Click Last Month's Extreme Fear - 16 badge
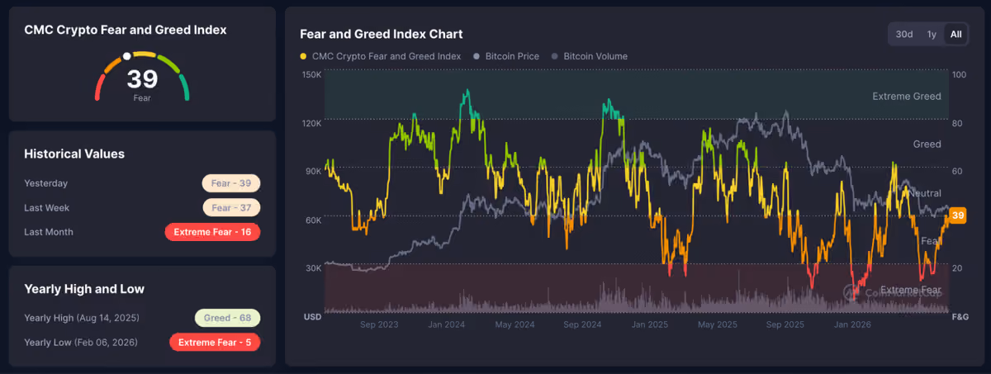This screenshot has height=374, width=991. [x=212, y=232]
